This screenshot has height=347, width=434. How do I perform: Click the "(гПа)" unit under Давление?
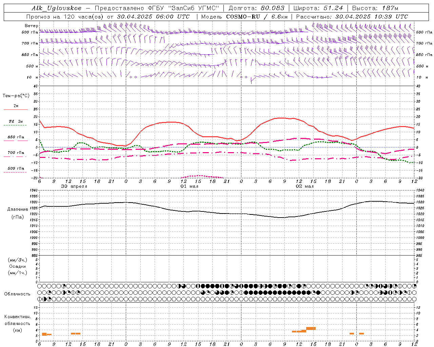click(x=18, y=217)
